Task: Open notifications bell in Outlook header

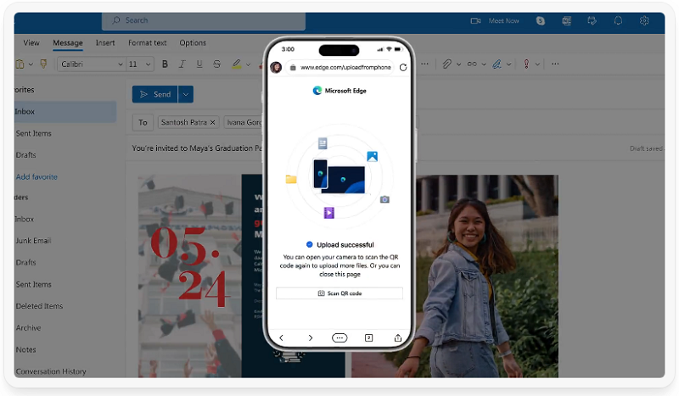Action: 618,20
